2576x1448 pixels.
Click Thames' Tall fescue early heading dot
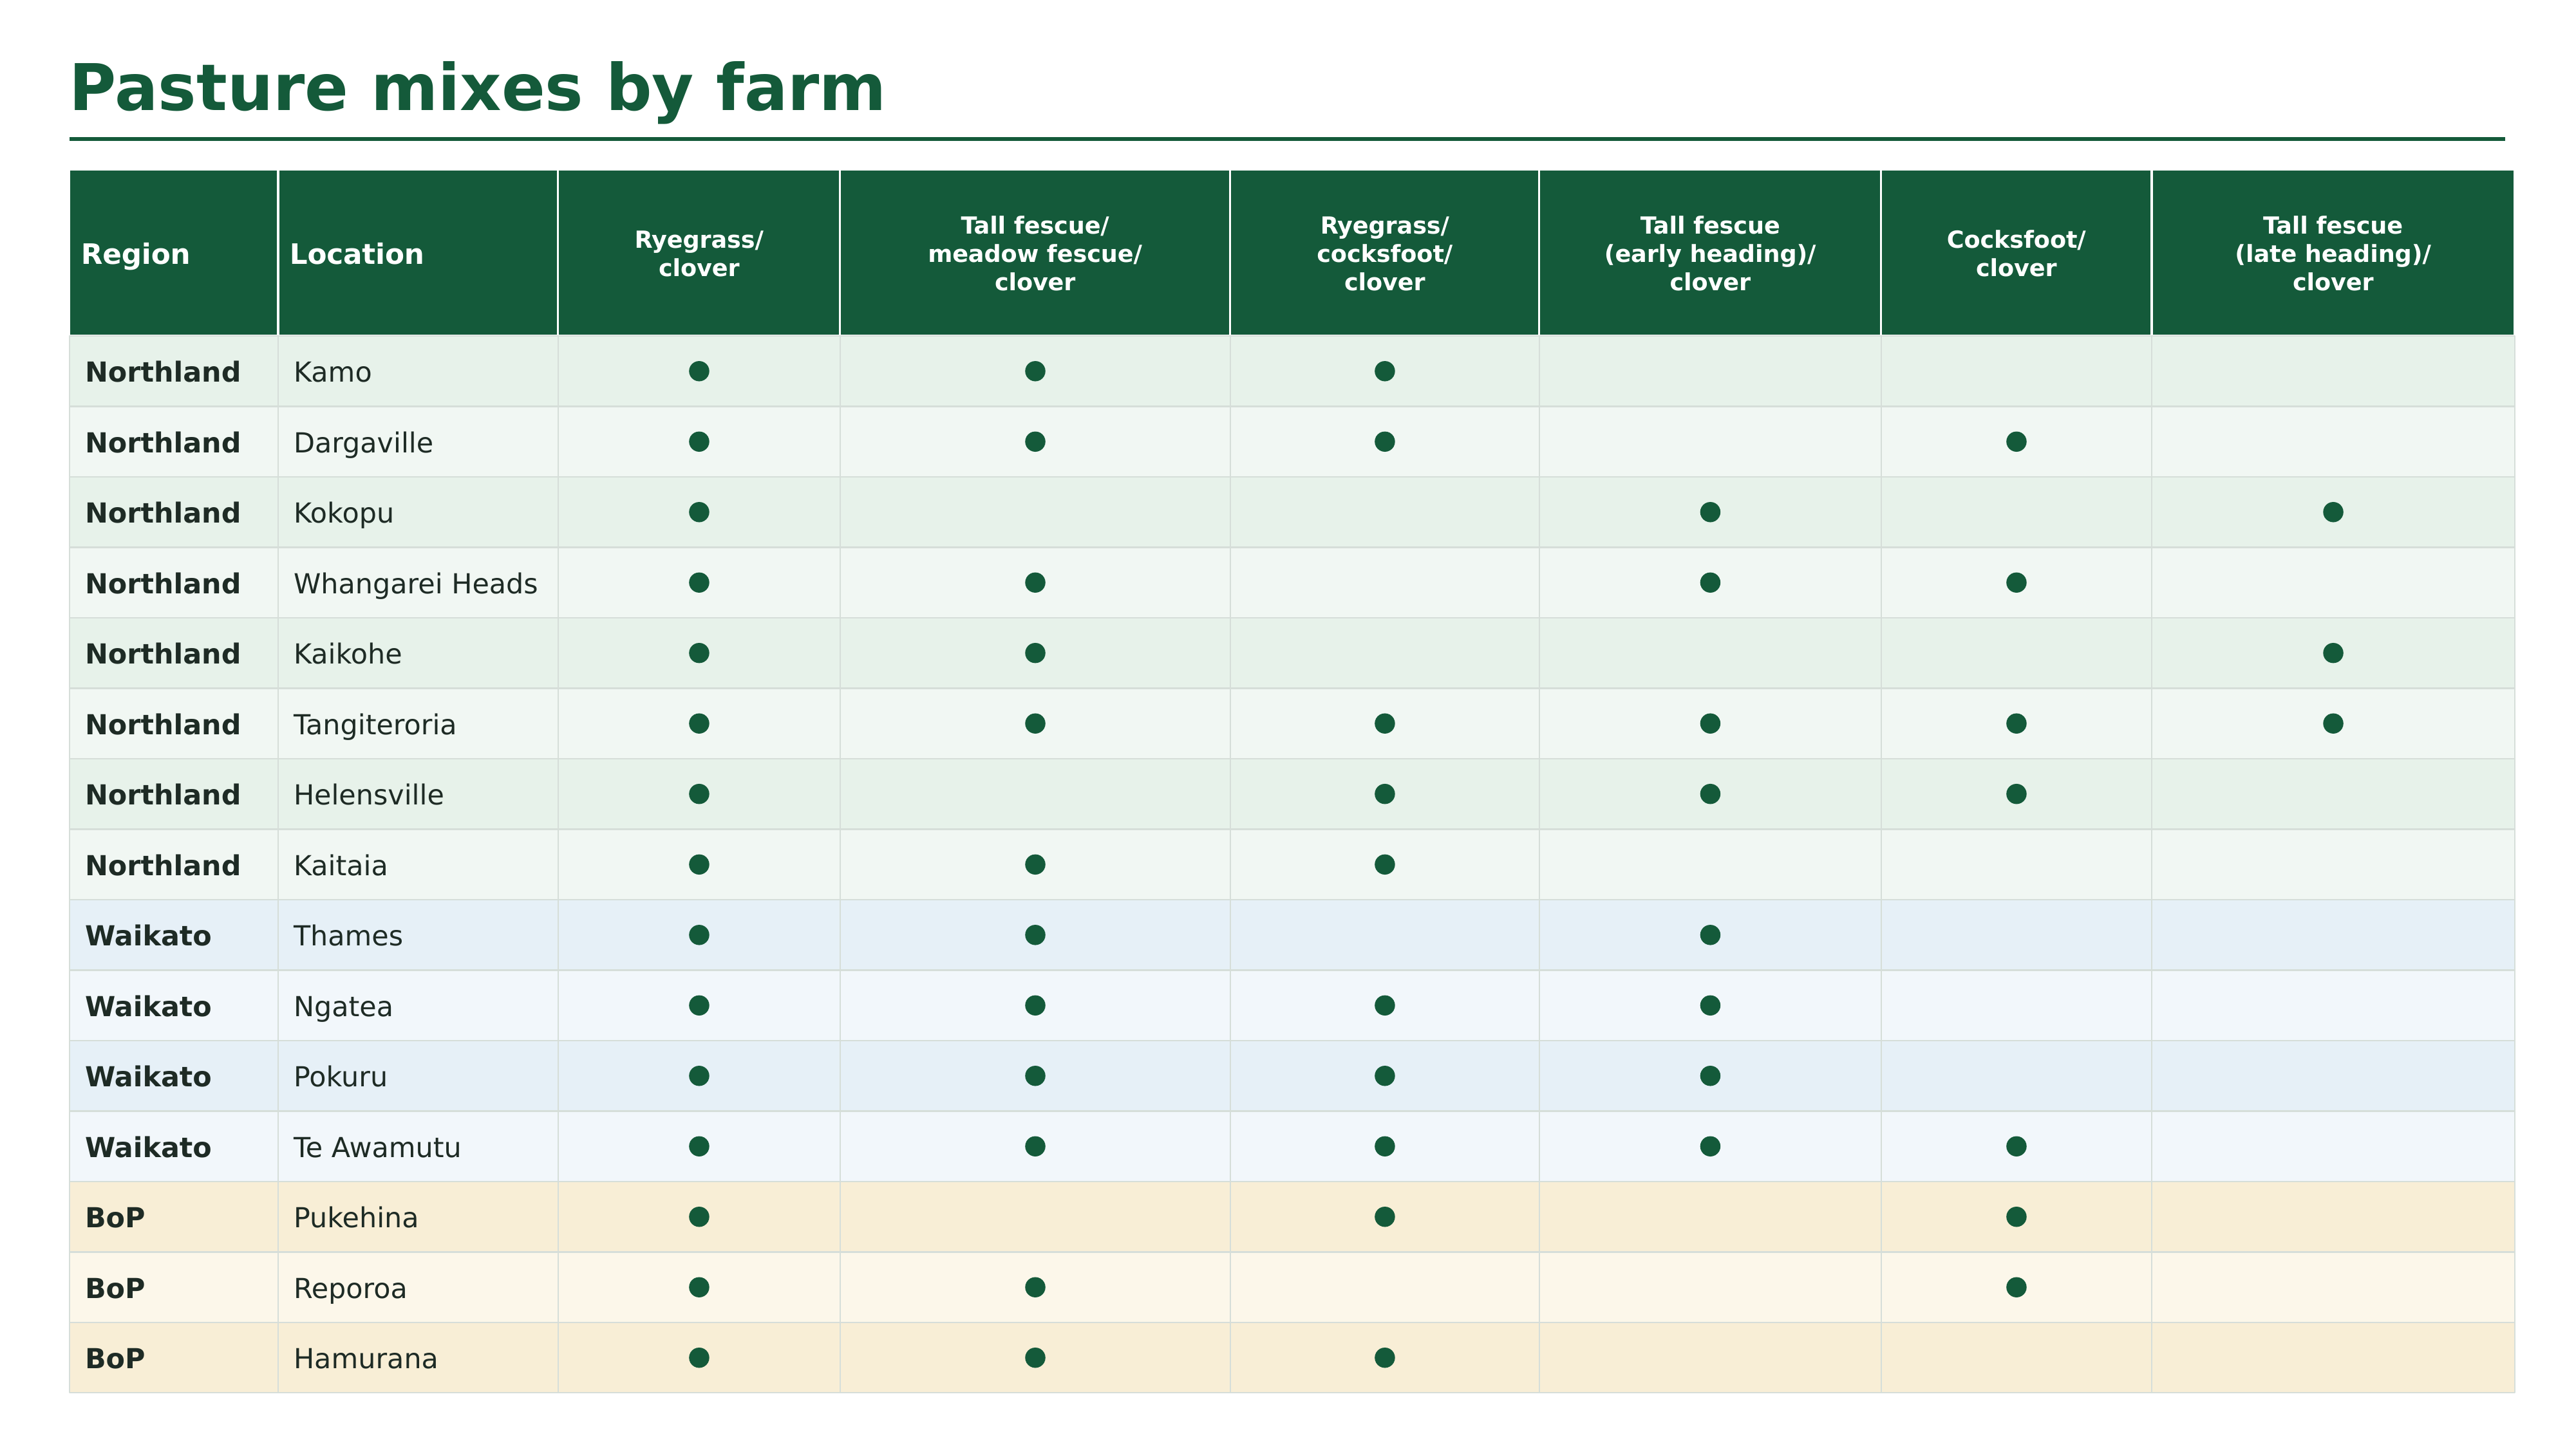[x=1710, y=935]
